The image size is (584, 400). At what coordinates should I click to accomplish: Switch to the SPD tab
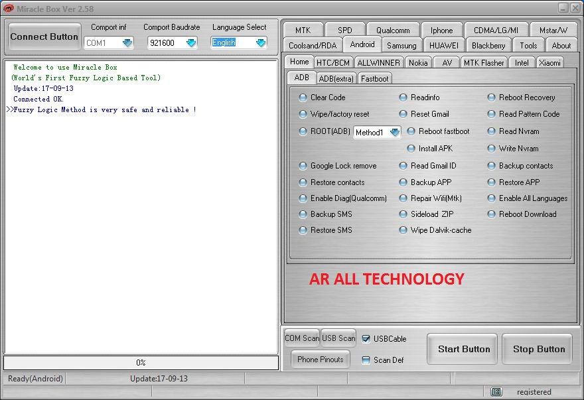tap(344, 30)
